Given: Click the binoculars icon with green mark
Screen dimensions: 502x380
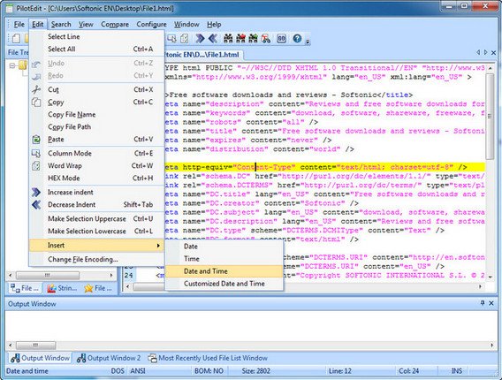Looking at the screenshot, I should tap(254, 39).
